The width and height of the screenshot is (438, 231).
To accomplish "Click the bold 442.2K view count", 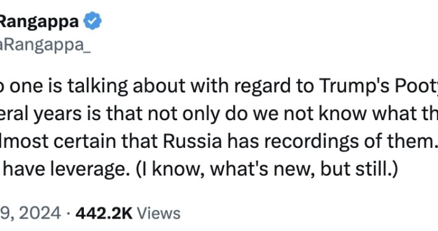I will coord(104,213).
